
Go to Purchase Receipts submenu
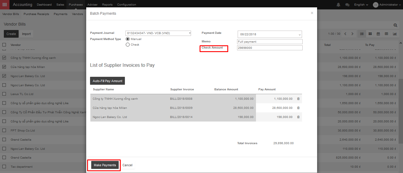point(36,14)
